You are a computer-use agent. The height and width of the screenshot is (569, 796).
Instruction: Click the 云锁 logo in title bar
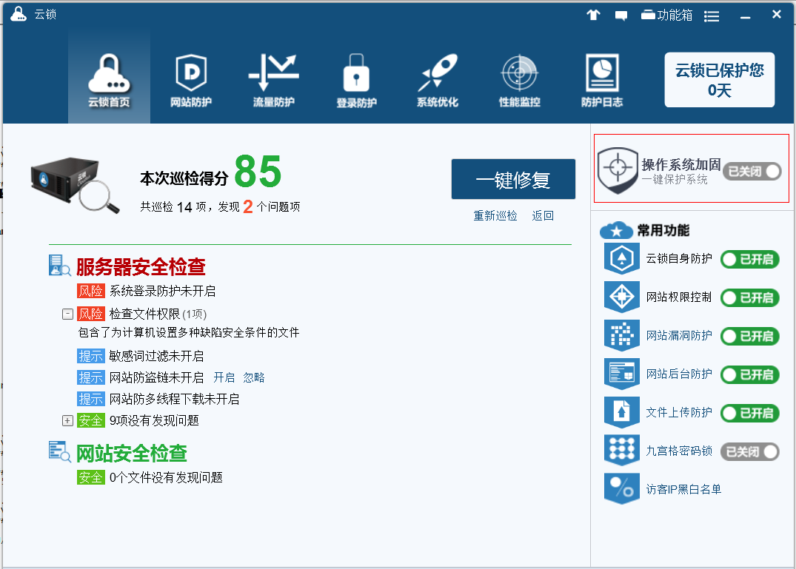pos(19,14)
